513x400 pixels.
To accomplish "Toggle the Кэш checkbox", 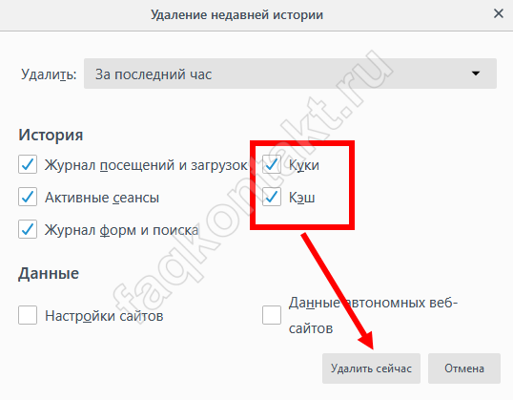I will 272,197.
